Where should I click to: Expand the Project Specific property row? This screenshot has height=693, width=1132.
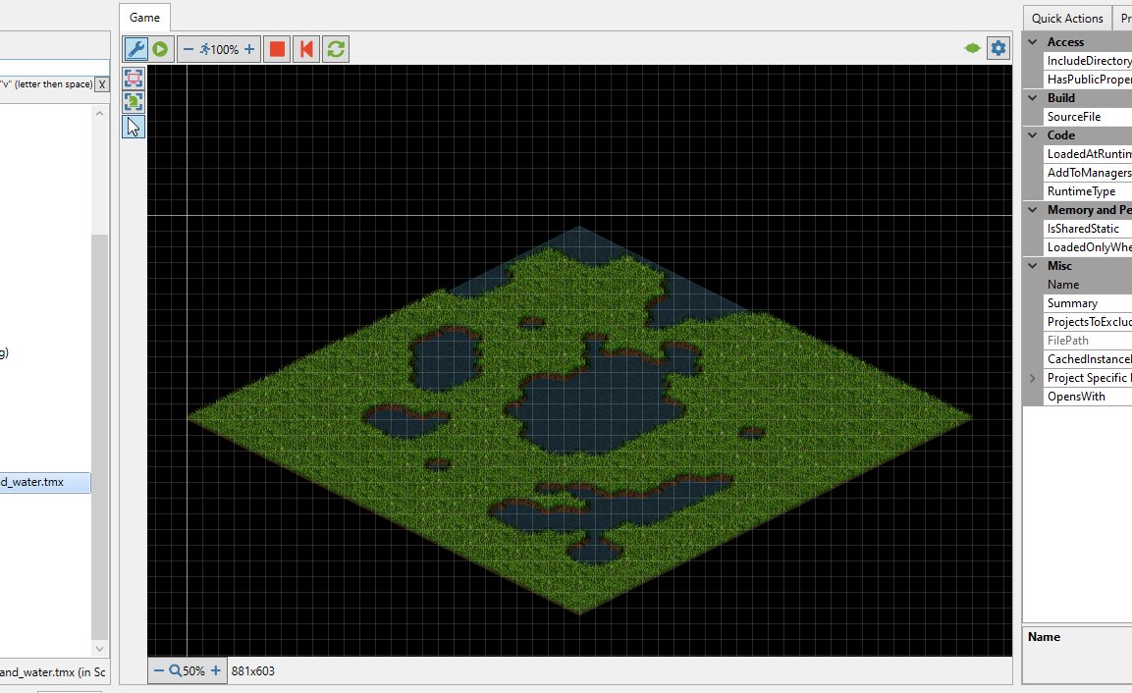(x=1033, y=378)
